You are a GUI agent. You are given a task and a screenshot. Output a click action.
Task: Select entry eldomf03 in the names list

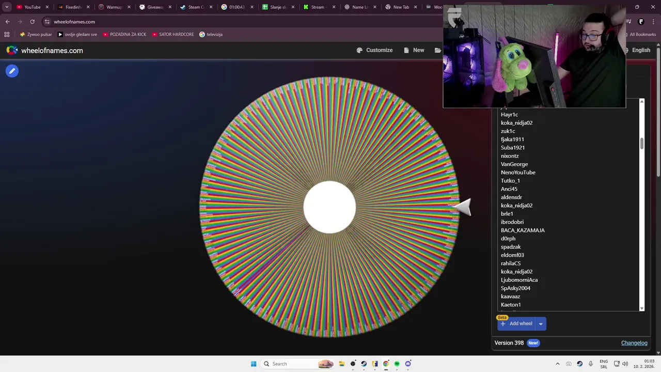click(512, 255)
